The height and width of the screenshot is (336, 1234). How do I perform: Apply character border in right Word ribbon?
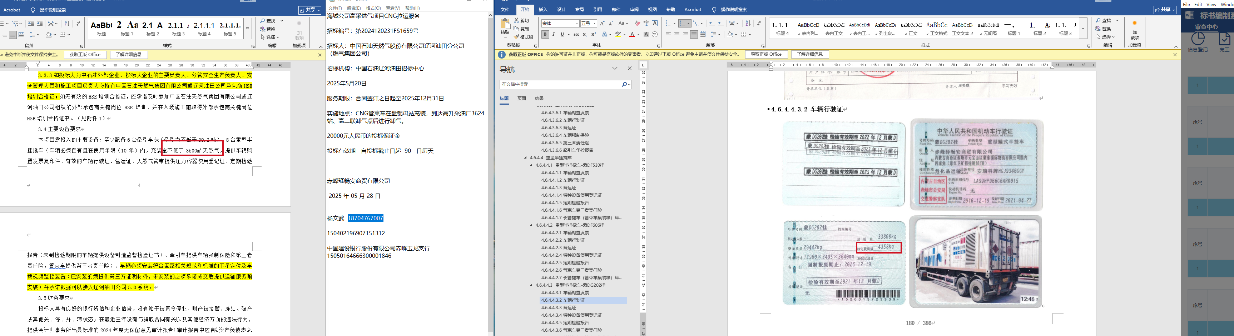[655, 23]
